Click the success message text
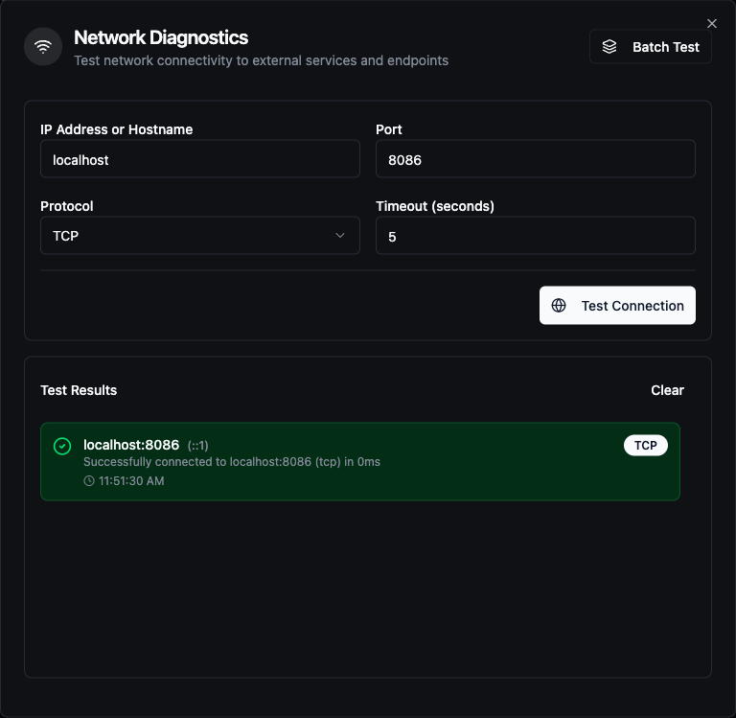736x718 pixels. (x=232, y=462)
